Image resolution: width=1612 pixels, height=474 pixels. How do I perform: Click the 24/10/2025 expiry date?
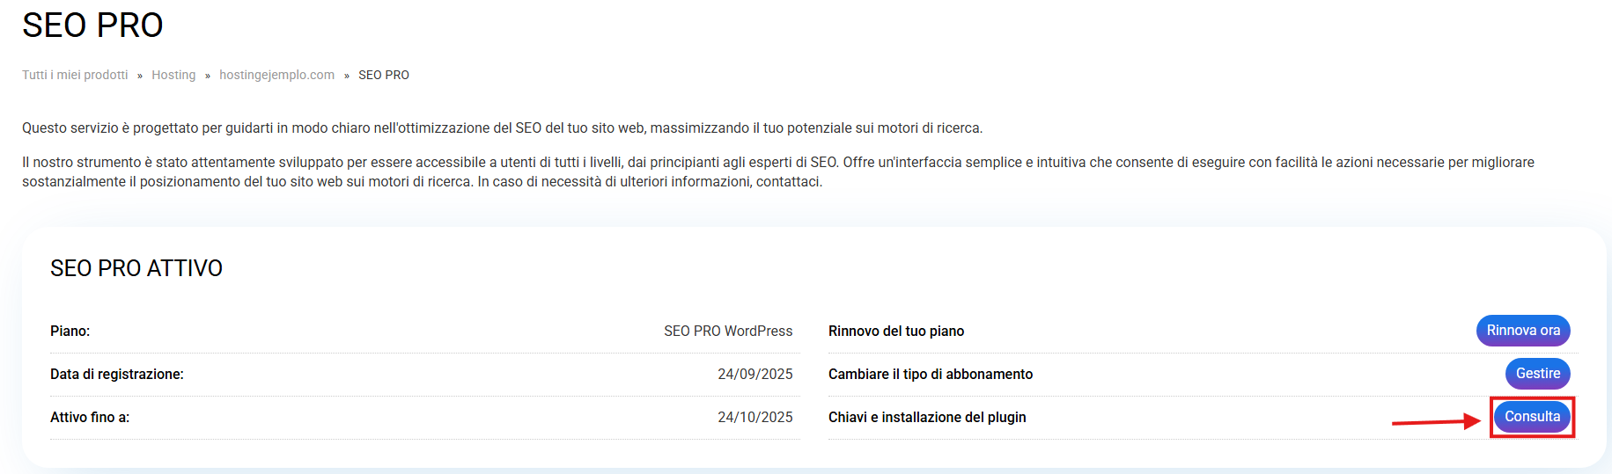coord(754,418)
